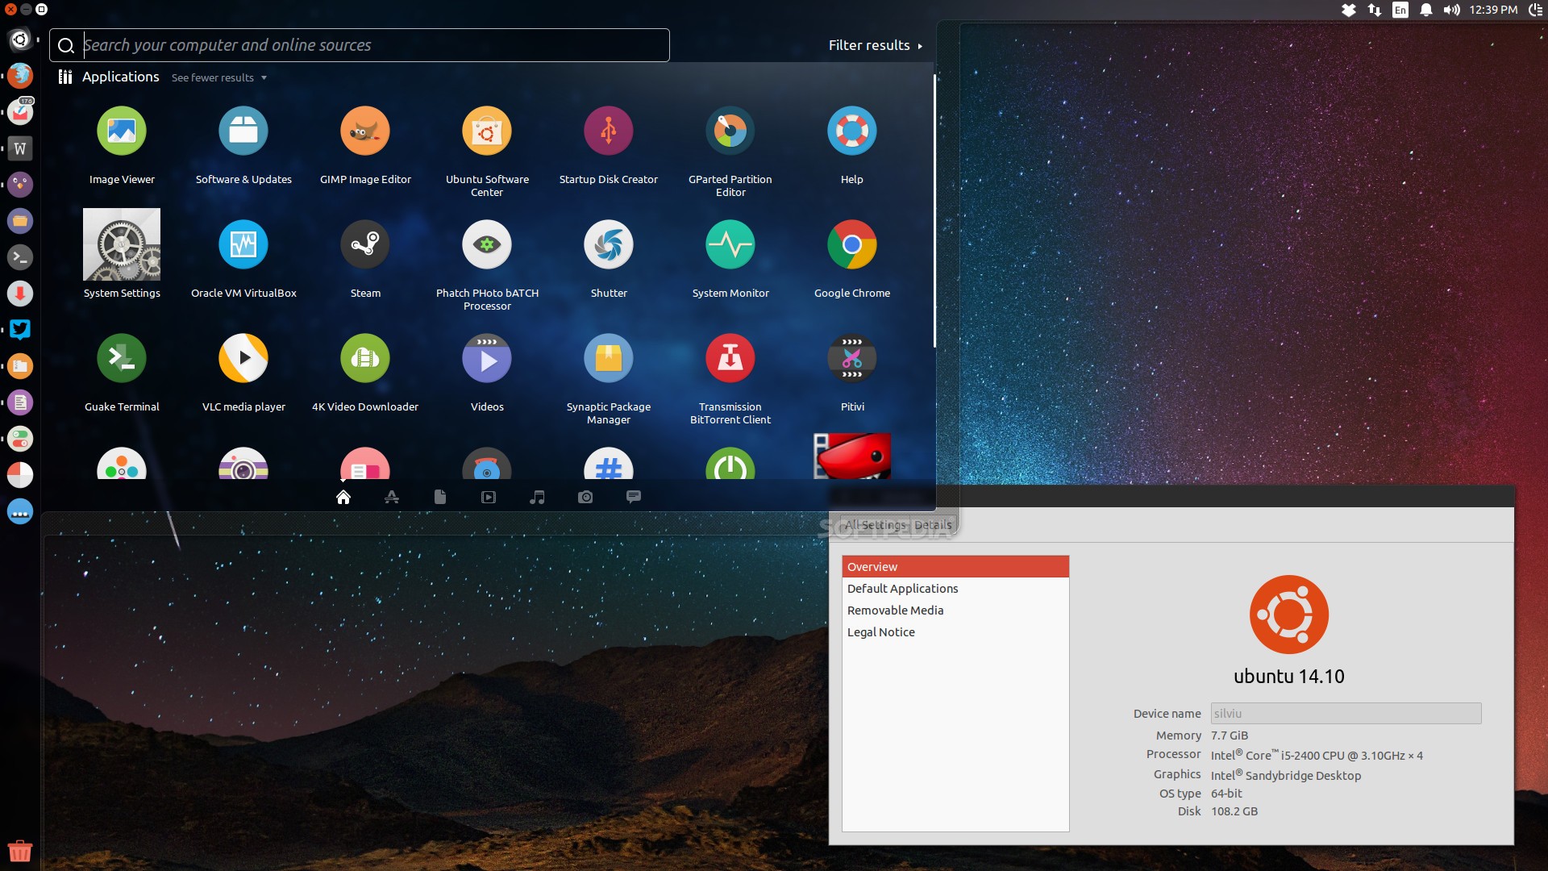Launch Pitivi video editor
Viewport: 1548px width, 871px height.
(852, 358)
